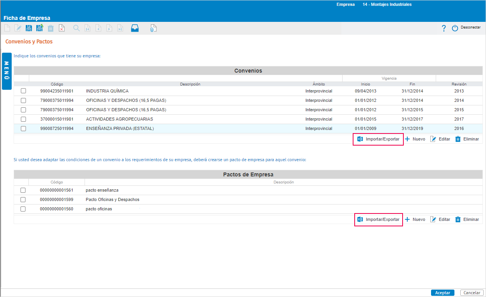Click the ACTIVIDADES AGROPECUARIAS description
The width and height of the screenshot is (486, 297).
119,119
